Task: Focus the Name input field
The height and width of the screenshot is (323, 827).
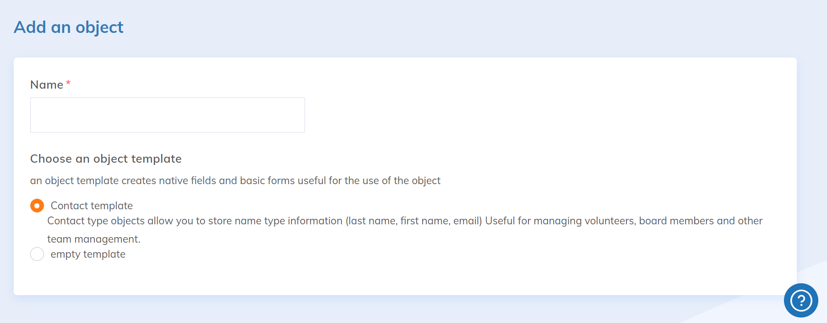Action: point(167,115)
